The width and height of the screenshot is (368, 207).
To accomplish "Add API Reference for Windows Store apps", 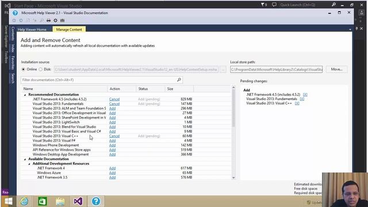I will (x=113, y=149).
